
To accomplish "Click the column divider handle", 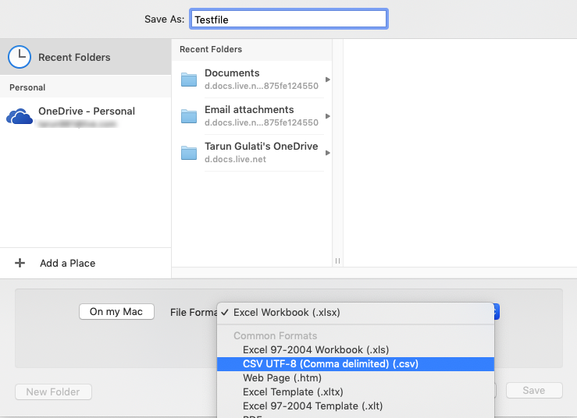I will (x=337, y=260).
